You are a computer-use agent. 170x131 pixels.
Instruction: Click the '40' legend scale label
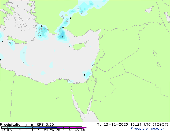[x=71, y=130]
